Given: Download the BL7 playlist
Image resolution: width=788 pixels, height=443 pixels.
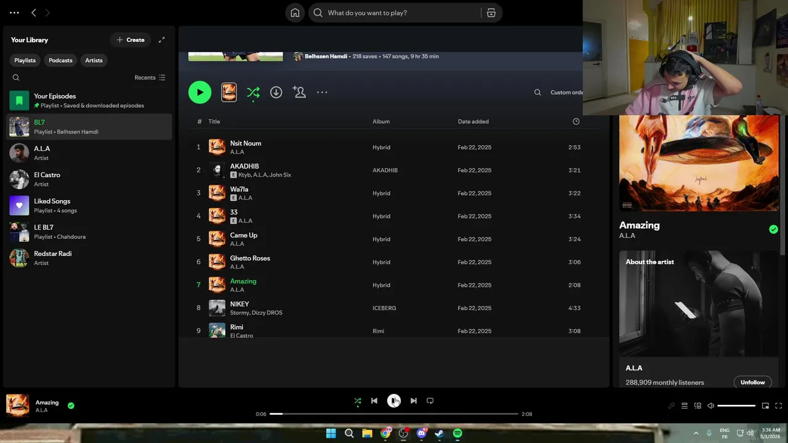Looking at the screenshot, I should 276,92.
